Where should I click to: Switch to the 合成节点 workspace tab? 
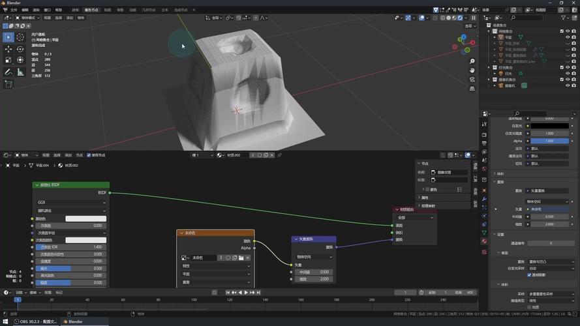pos(181,10)
